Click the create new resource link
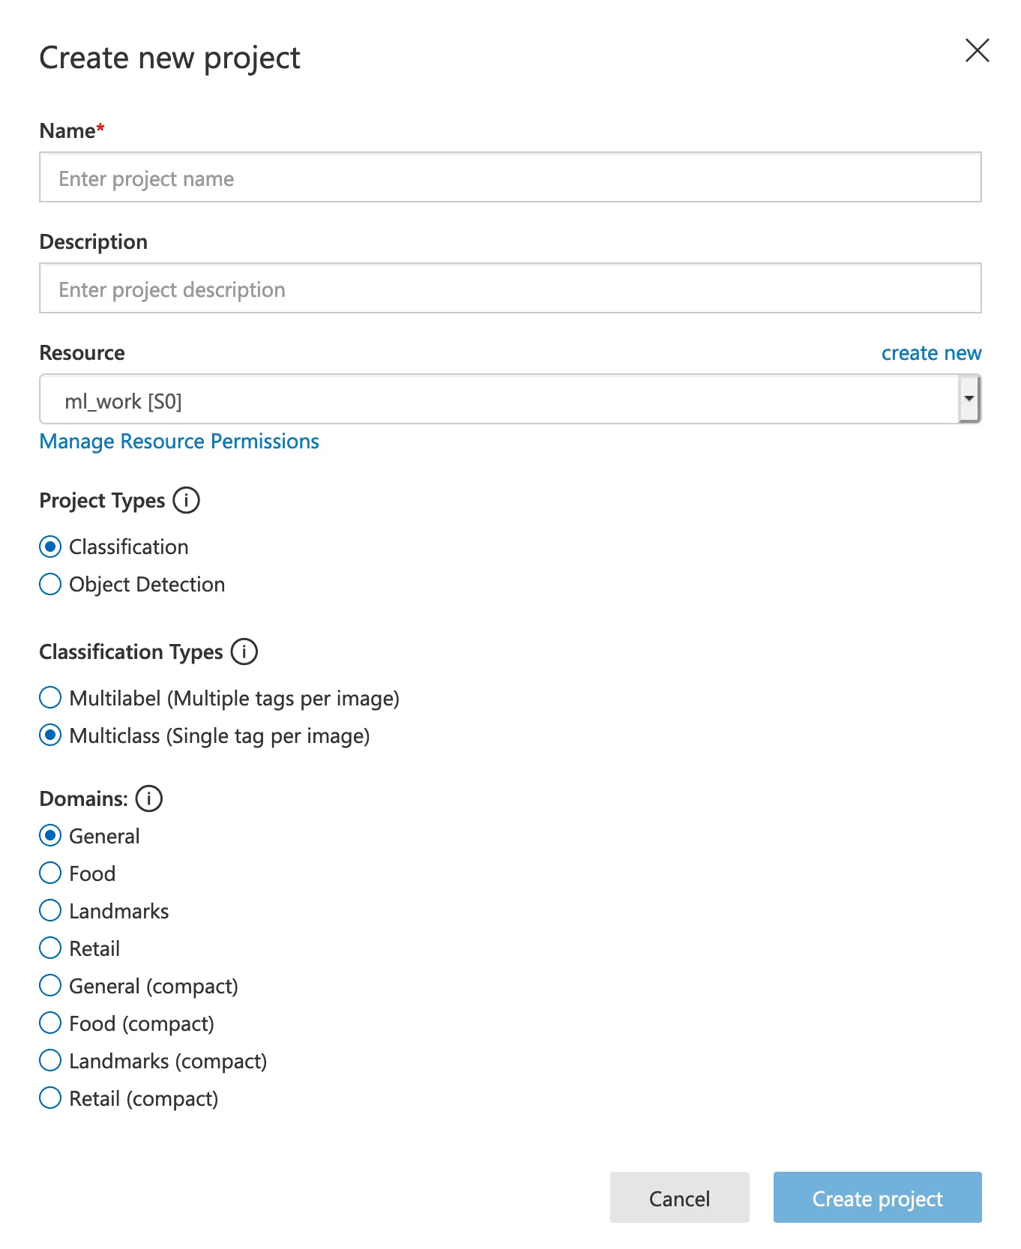Viewport: 1021px width, 1249px height. point(930,353)
